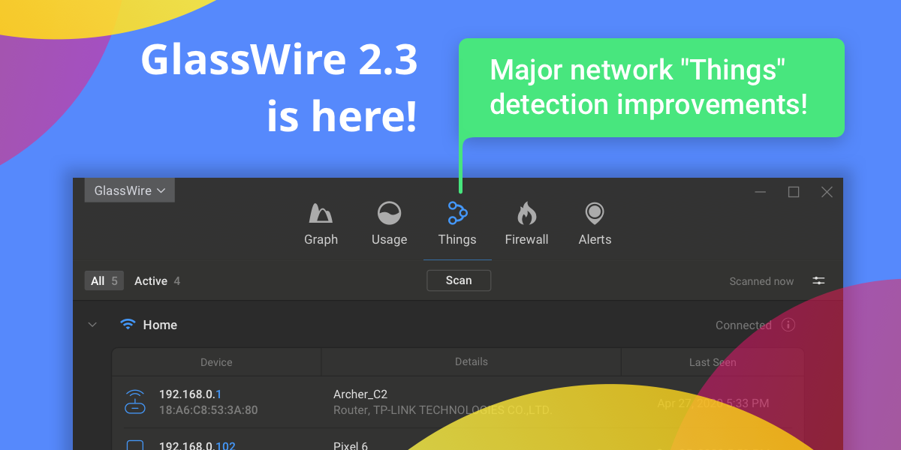Screen dimensions: 901x450
Task: Click the Pixel 6 device icon
Action: pos(135,444)
